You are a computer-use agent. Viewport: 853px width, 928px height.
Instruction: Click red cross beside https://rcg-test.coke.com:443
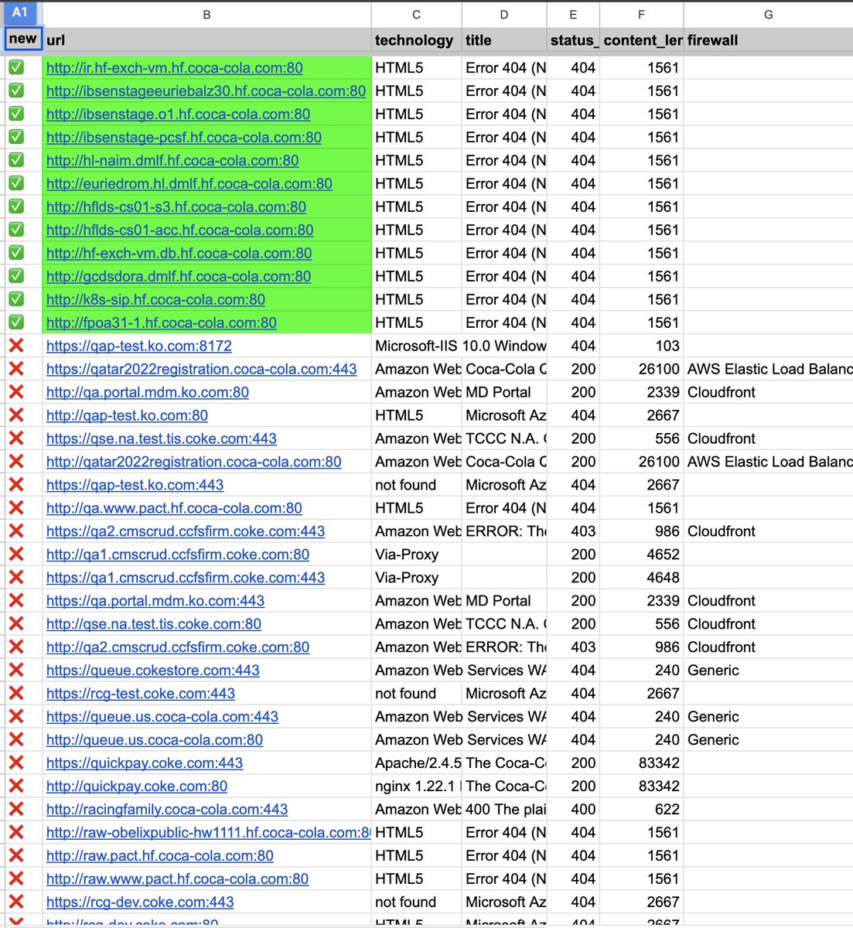pyautogui.click(x=15, y=694)
